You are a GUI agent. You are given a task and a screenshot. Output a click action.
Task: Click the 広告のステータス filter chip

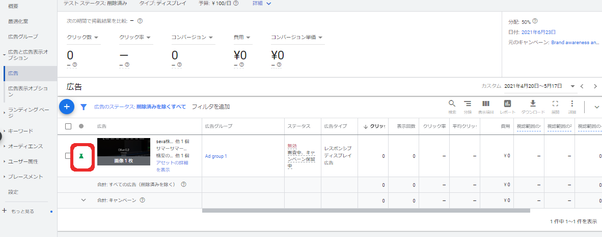(140, 107)
